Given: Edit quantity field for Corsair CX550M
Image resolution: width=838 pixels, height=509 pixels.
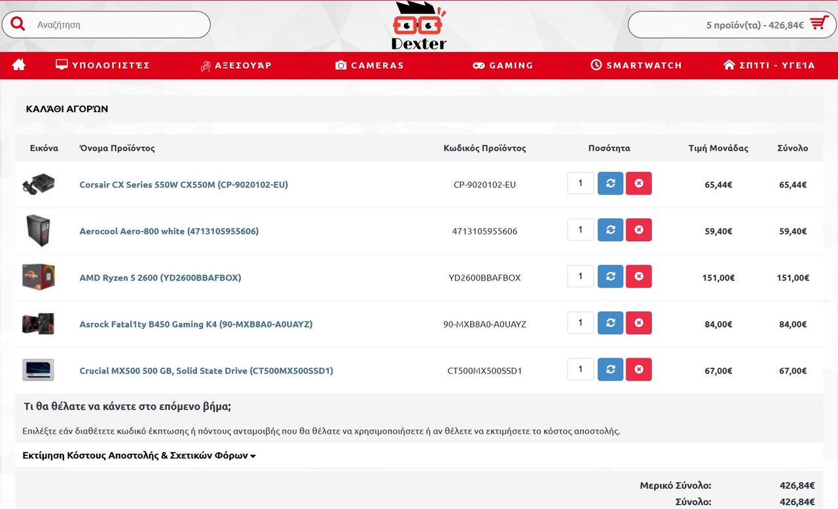Looking at the screenshot, I should point(581,183).
